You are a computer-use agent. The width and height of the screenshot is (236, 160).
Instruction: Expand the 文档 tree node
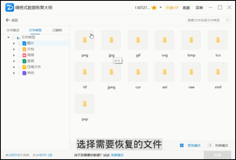tap(14, 49)
